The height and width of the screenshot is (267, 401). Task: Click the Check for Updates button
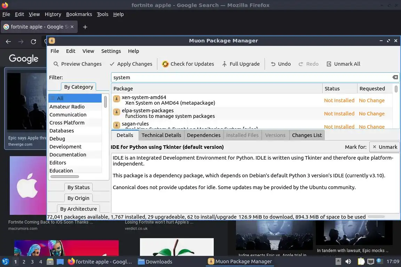tap(188, 64)
